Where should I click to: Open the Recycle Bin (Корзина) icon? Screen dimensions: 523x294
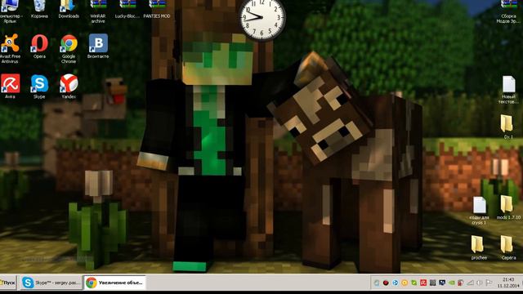[39, 9]
